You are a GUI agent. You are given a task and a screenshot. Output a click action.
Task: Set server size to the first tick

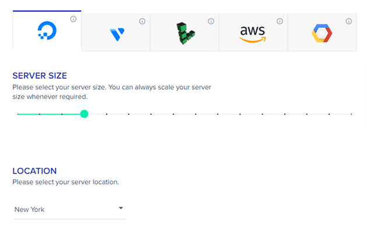pos(18,114)
